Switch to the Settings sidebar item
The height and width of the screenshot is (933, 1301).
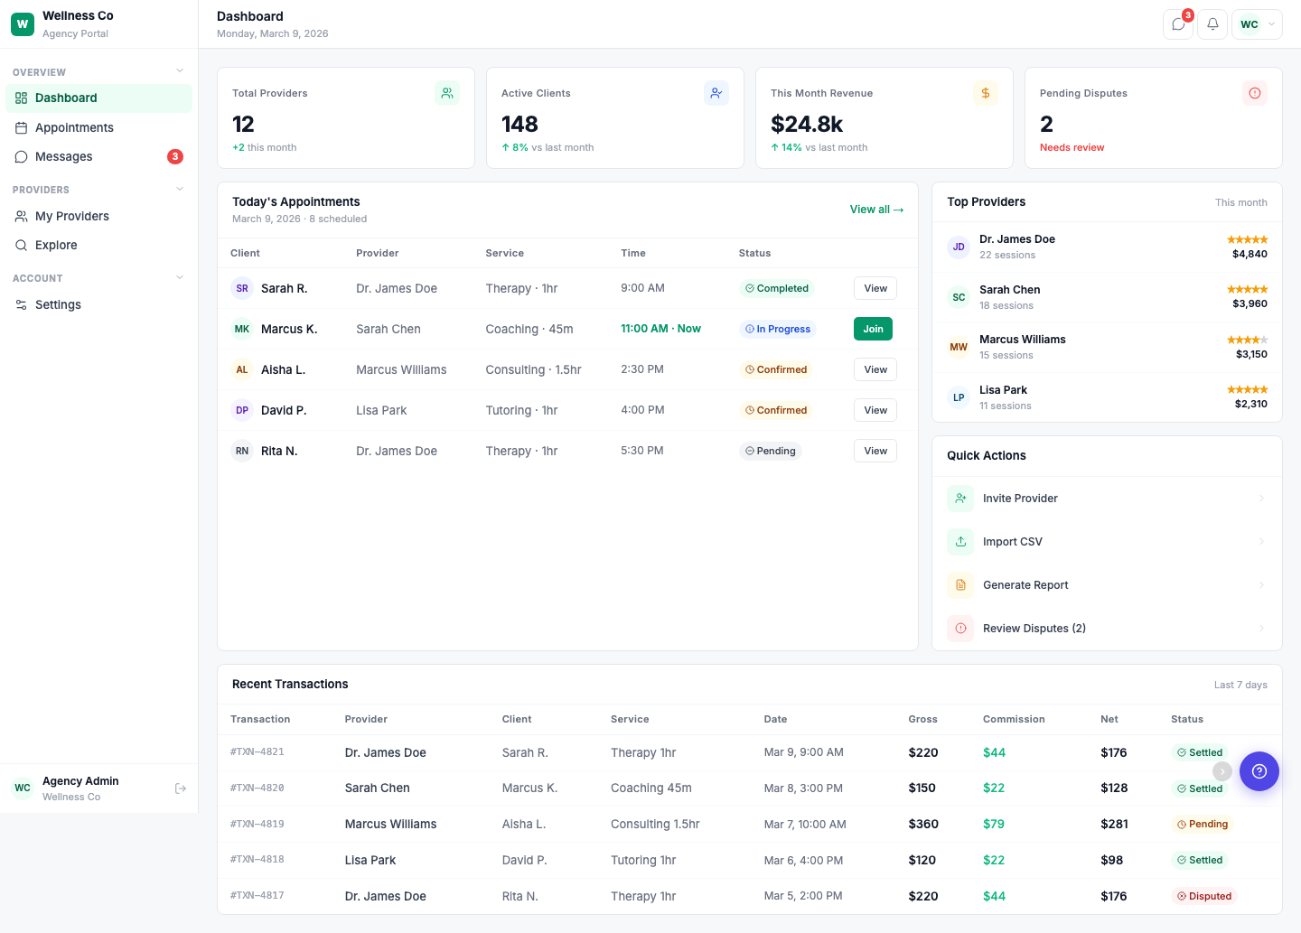(56, 304)
